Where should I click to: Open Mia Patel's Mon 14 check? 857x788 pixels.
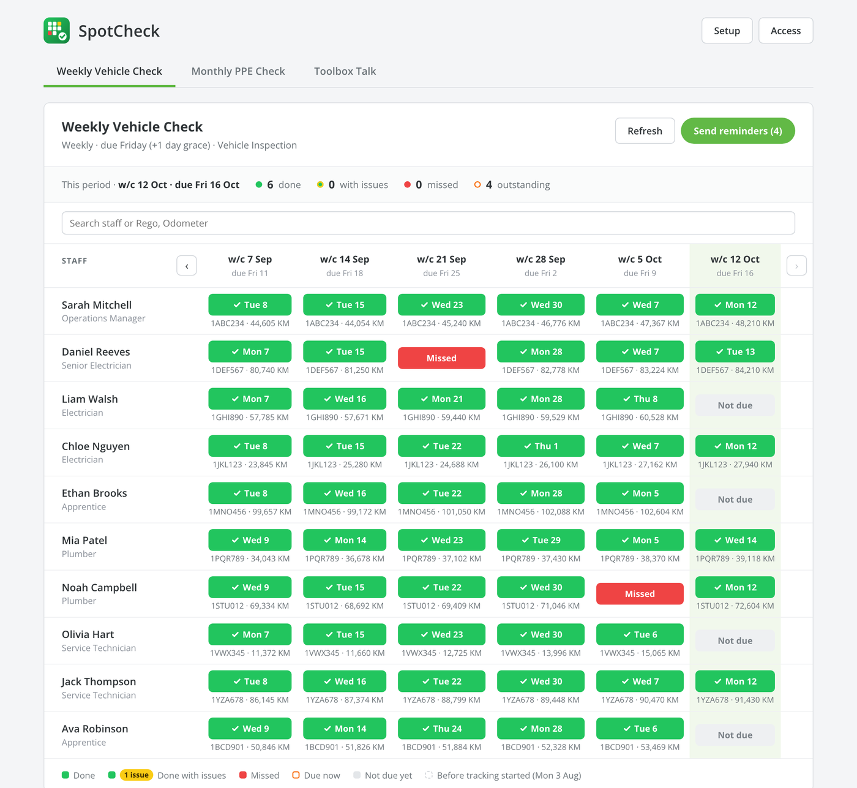coord(345,541)
